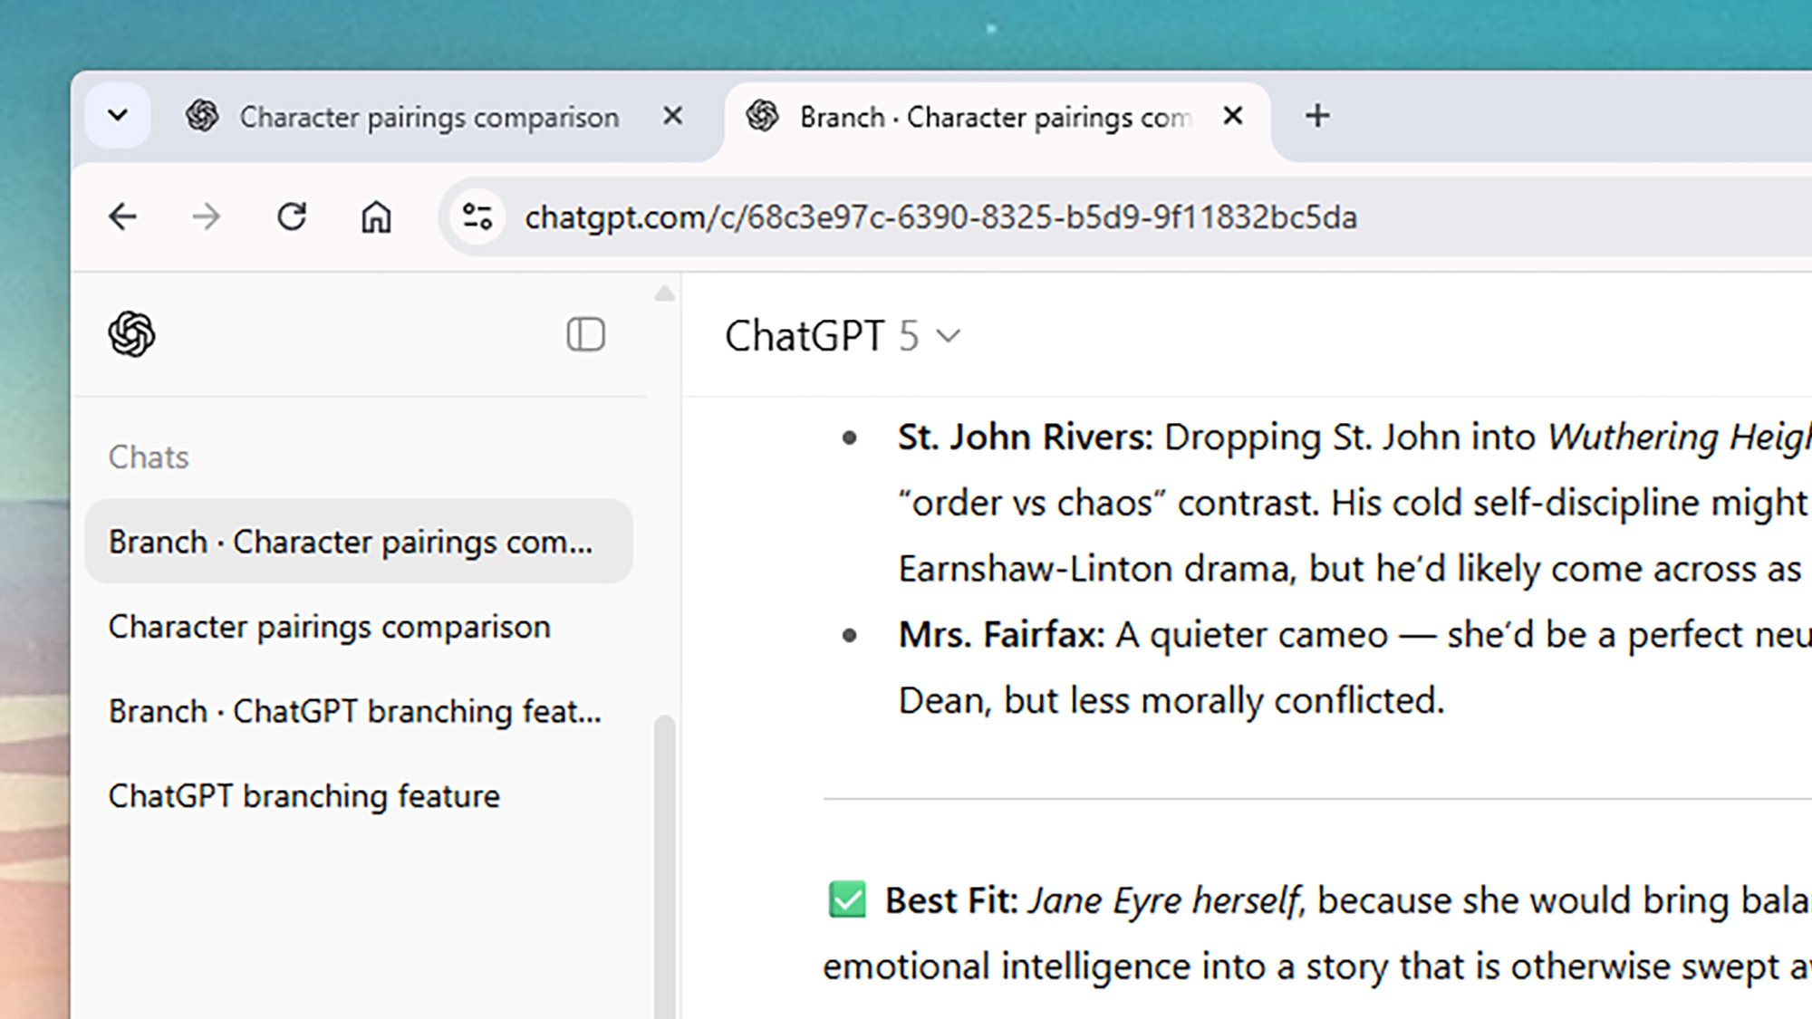Reload the current page
Viewport: 1812px width, 1019px height.
click(292, 217)
